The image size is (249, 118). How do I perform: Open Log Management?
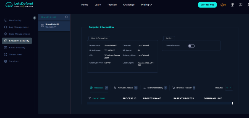(x=19, y=27)
